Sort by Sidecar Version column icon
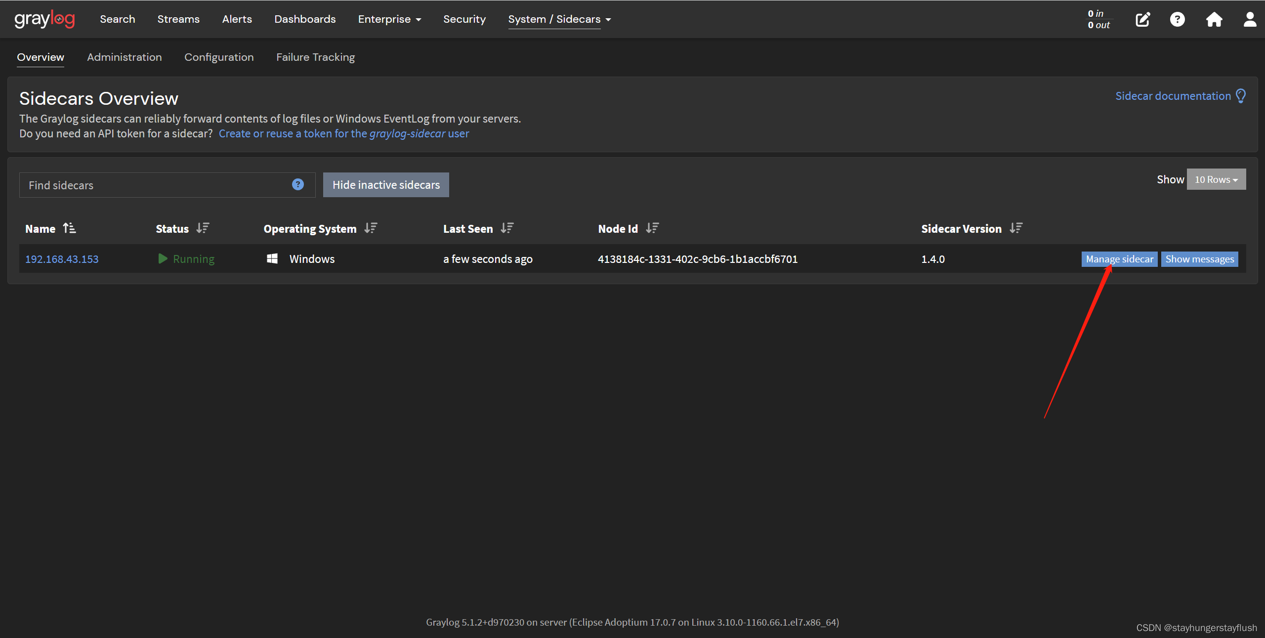Image resolution: width=1265 pixels, height=638 pixels. 1016,228
